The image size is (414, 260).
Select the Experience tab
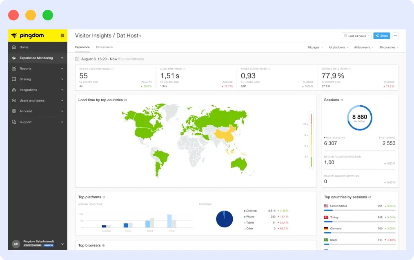pyautogui.click(x=82, y=47)
